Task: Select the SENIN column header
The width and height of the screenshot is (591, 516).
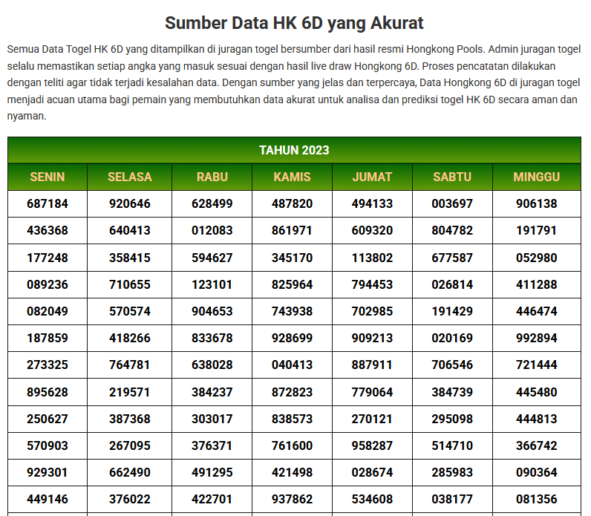Action: [48, 177]
